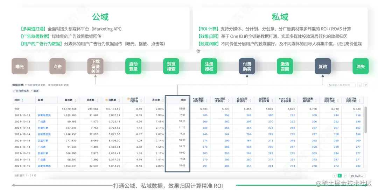Click the 曝光 stage box
The image size is (378, 193).
(20, 66)
